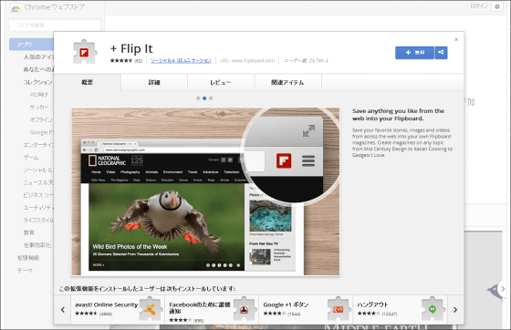
Task: Select 教育 category in the sidebar
Action: pyautogui.click(x=28, y=232)
